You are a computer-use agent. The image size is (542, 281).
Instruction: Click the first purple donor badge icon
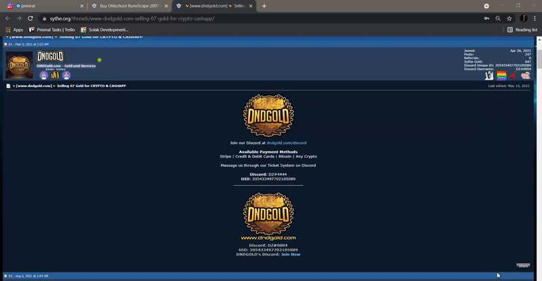pos(43,75)
